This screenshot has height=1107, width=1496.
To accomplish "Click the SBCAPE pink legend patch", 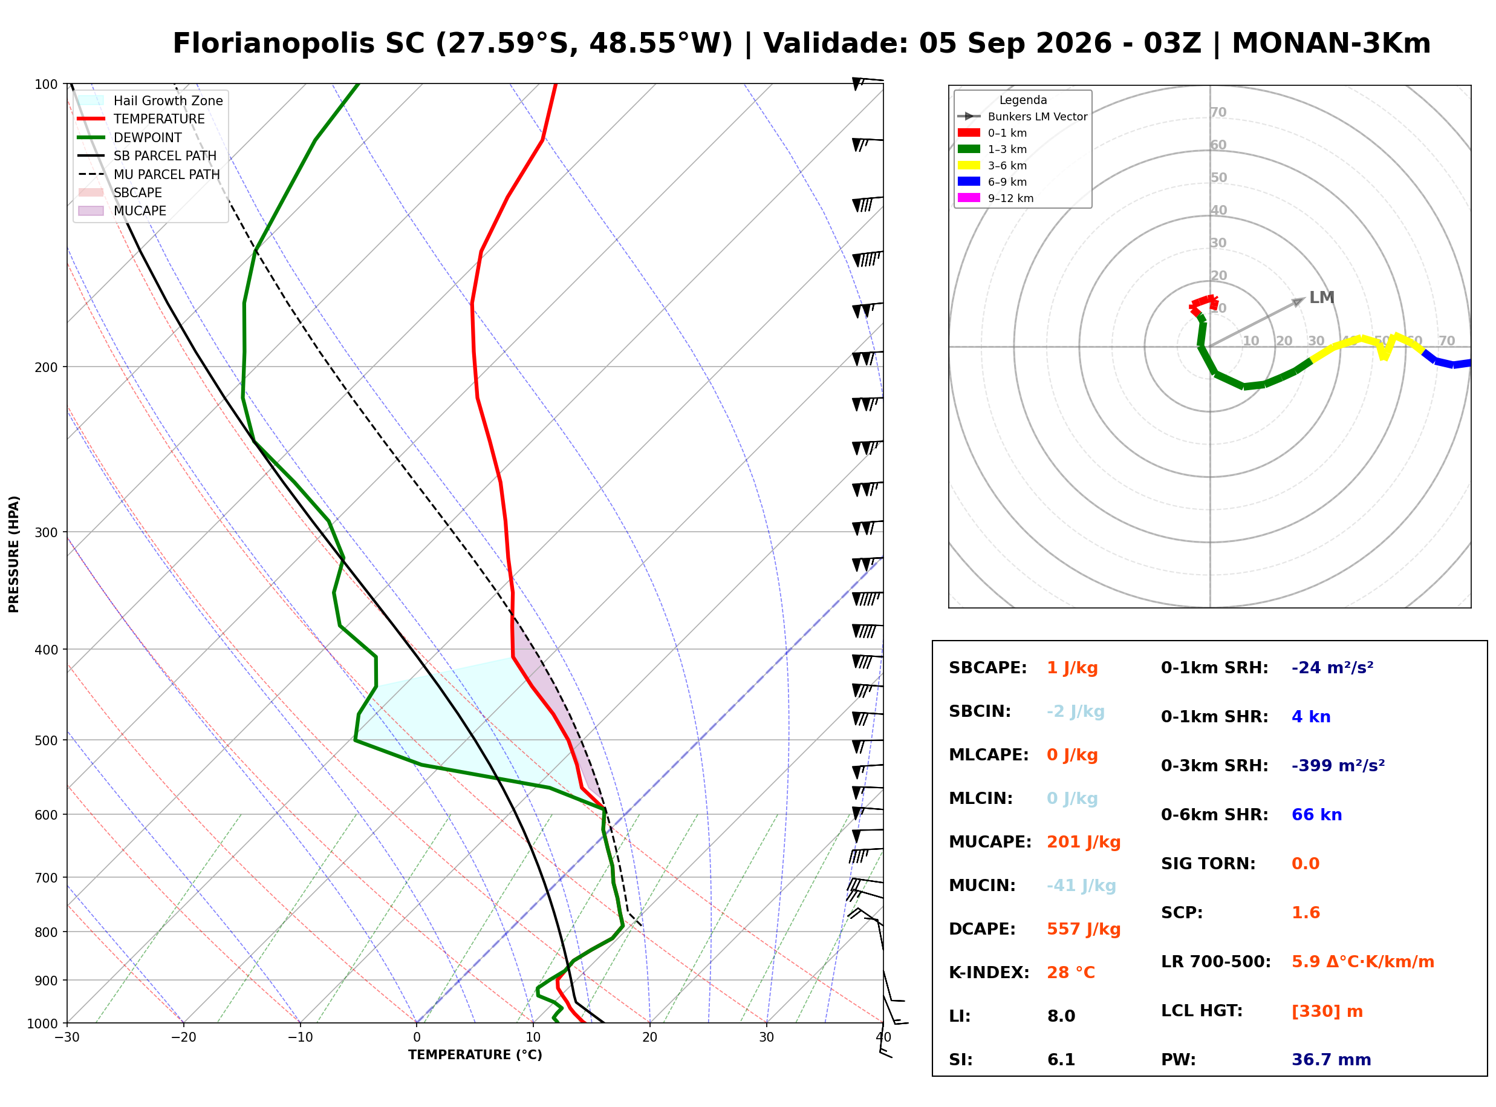I will (91, 192).
